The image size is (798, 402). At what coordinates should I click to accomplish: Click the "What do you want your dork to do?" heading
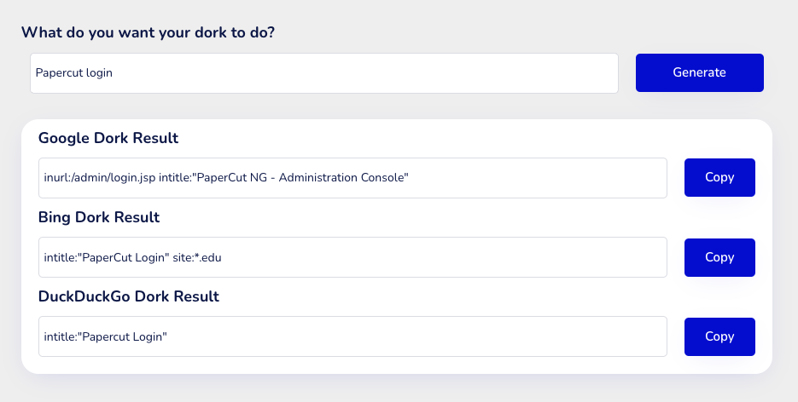(x=148, y=32)
